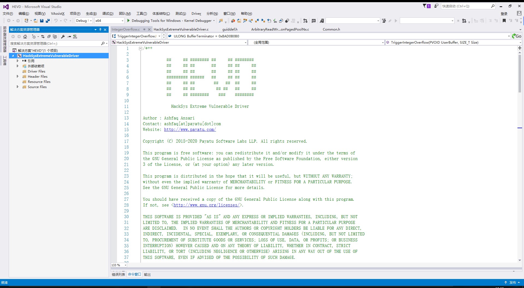The image size is (524, 288).
Task: Click the New Project toolbar icon
Action: tap(26, 21)
